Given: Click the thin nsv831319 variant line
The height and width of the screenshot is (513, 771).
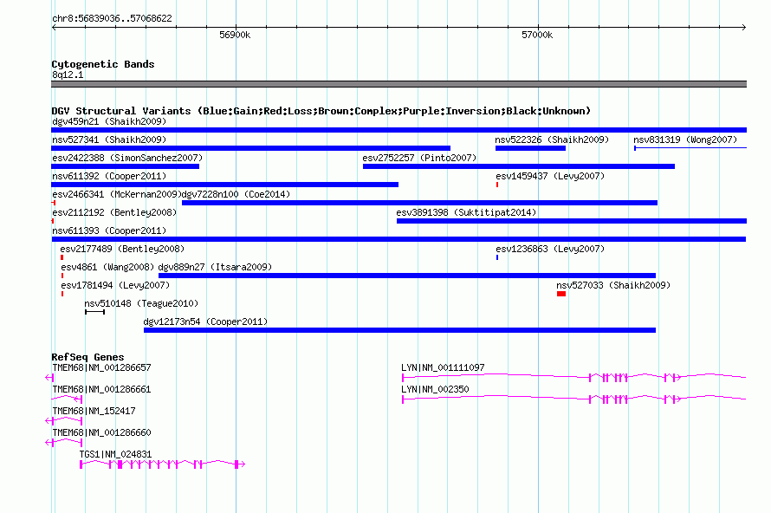Looking at the screenshot, I should coord(690,148).
